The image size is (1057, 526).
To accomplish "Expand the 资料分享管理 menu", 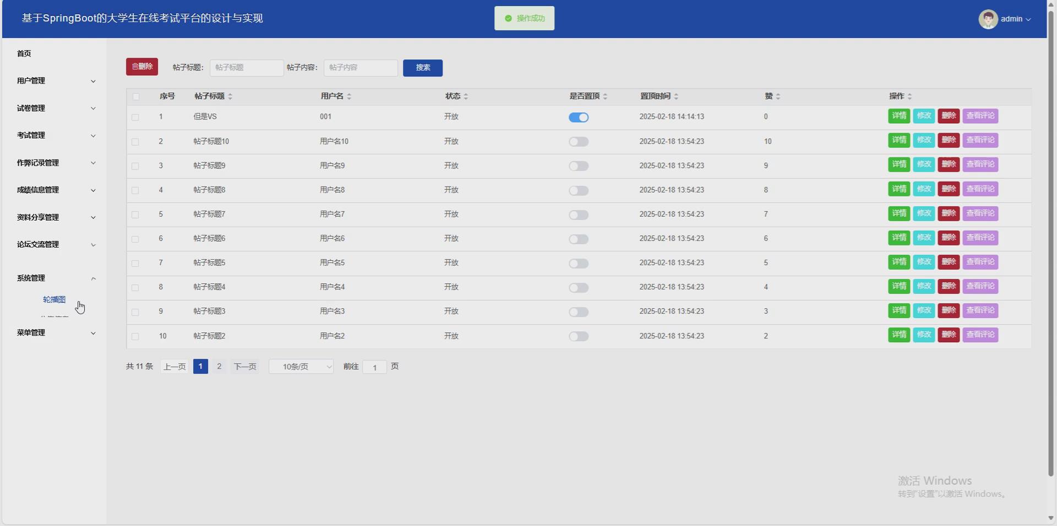I will point(56,217).
